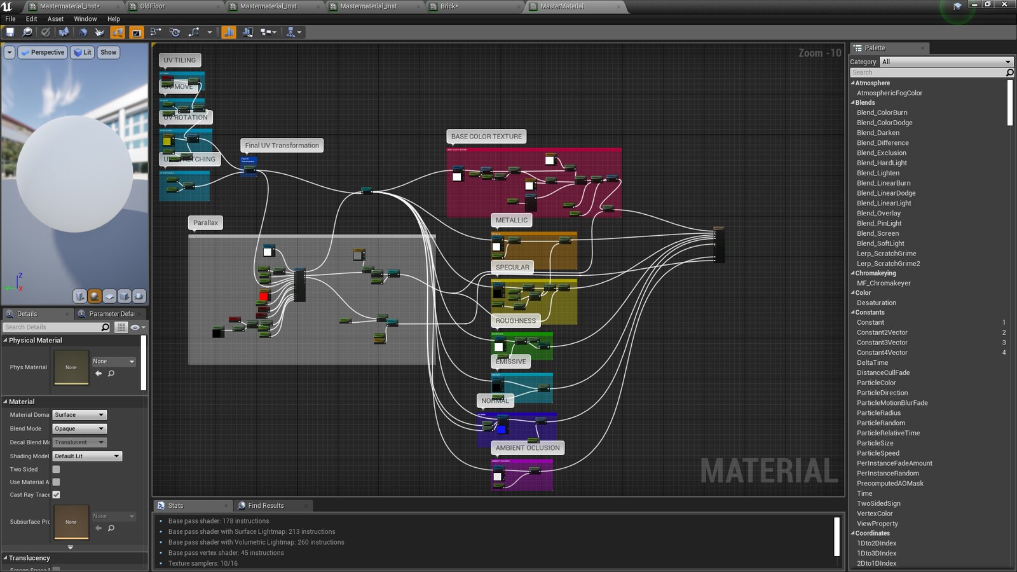Save the material asset
The image size is (1017, 572).
(x=10, y=32)
